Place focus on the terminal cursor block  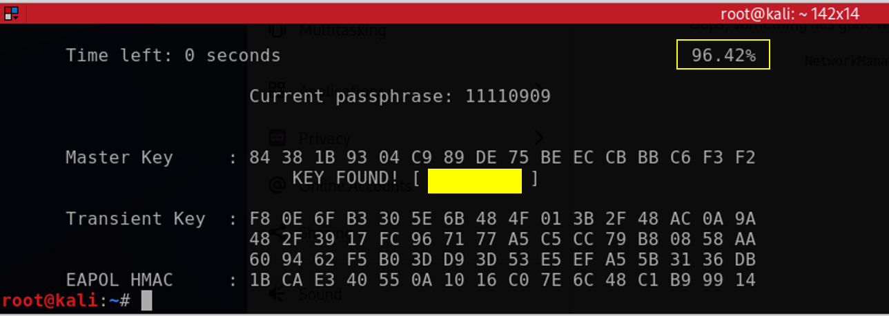tap(146, 300)
